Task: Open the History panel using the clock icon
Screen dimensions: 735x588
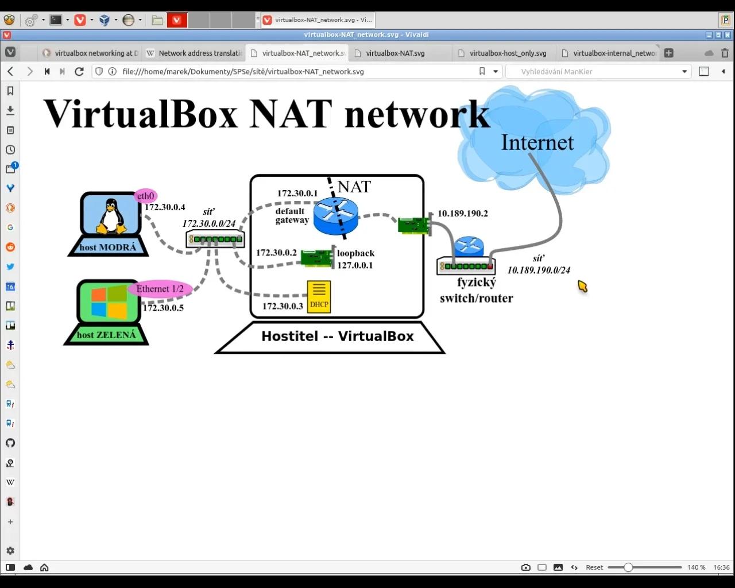Action: (x=10, y=149)
